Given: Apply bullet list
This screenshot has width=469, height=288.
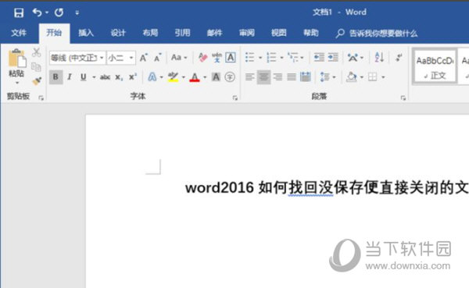Looking at the screenshot, I should click(x=250, y=57).
